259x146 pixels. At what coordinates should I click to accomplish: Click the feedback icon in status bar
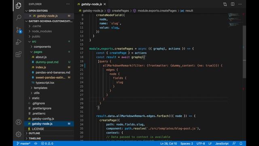(x=234, y=144)
